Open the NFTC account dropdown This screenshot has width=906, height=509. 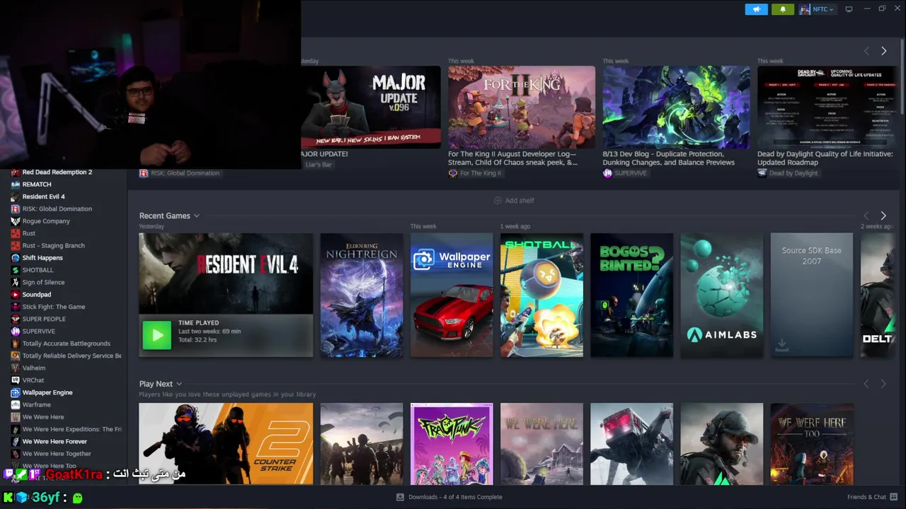pyautogui.click(x=817, y=9)
